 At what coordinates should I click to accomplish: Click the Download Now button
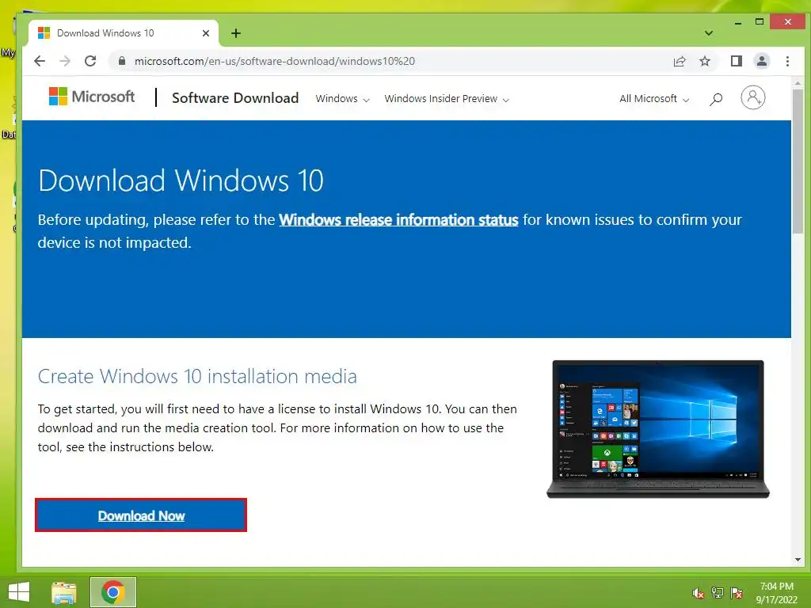tap(141, 515)
